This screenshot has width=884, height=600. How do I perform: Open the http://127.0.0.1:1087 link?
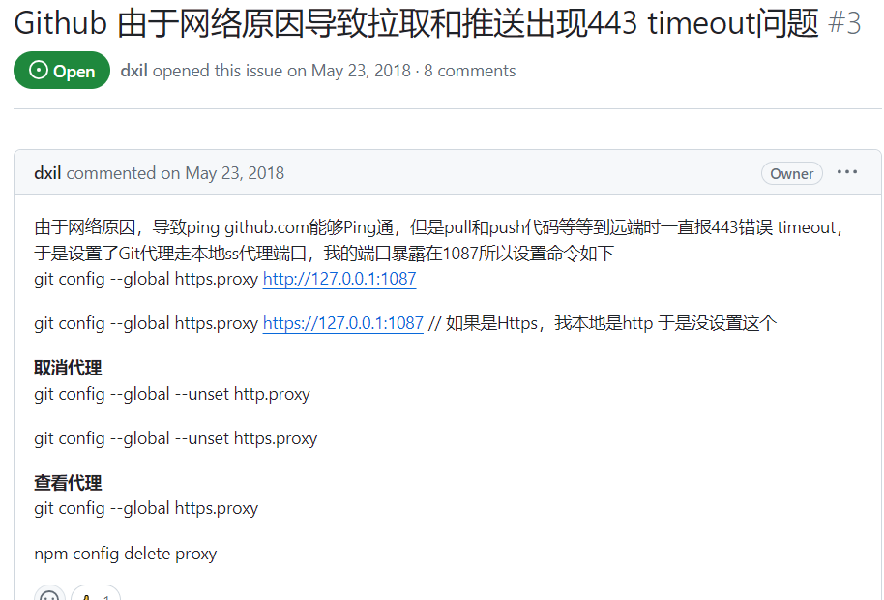point(339,279)
